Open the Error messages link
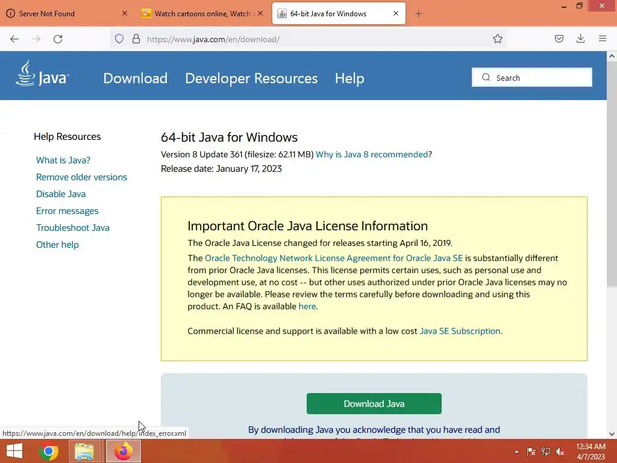Viewport: 617px width, 463px height. (67, 211)
